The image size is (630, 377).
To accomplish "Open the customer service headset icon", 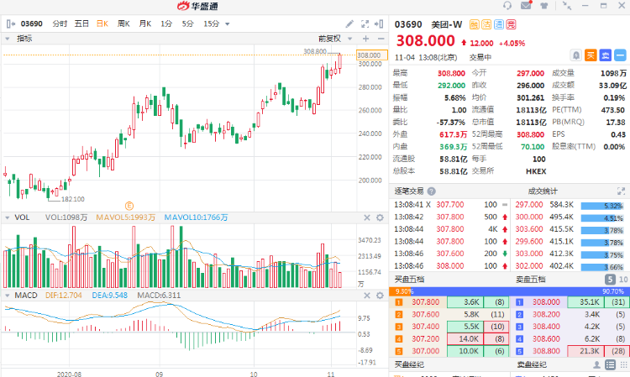I will (x=508, y=5).
